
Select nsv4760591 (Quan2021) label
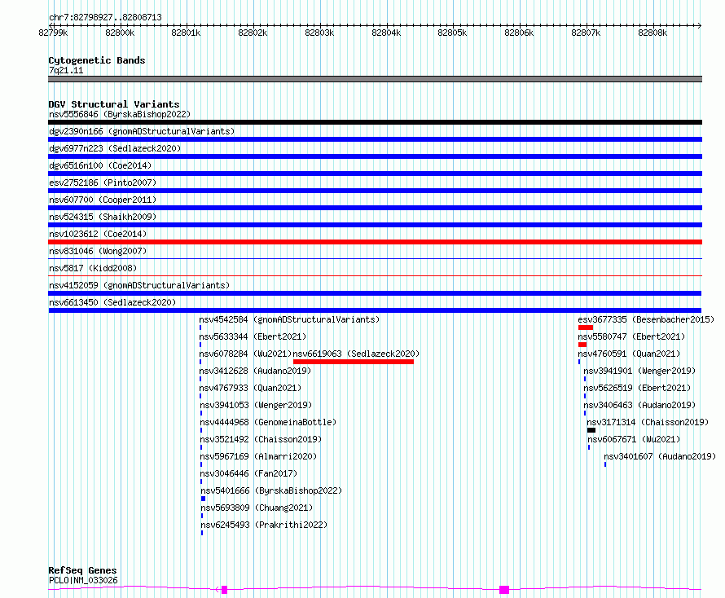tap(630, 354)
